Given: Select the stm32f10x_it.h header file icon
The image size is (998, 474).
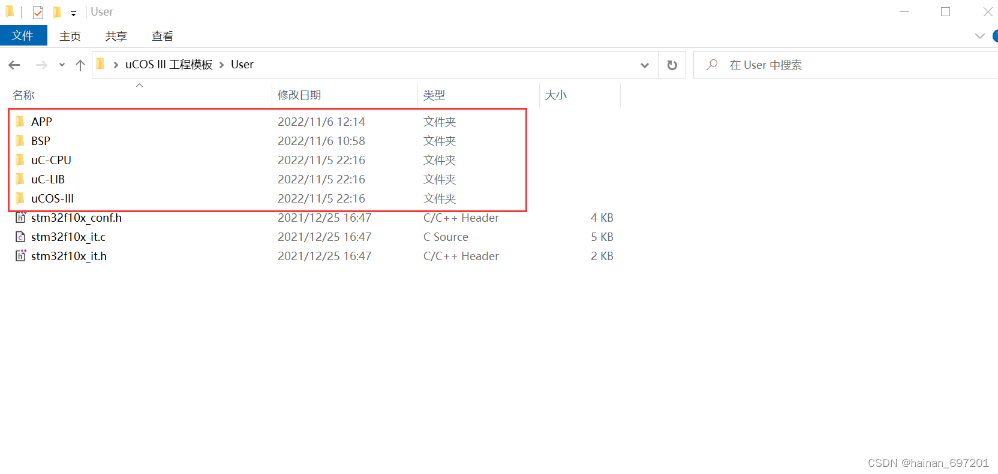Looking at the screenshot, I should pos(20,256).
